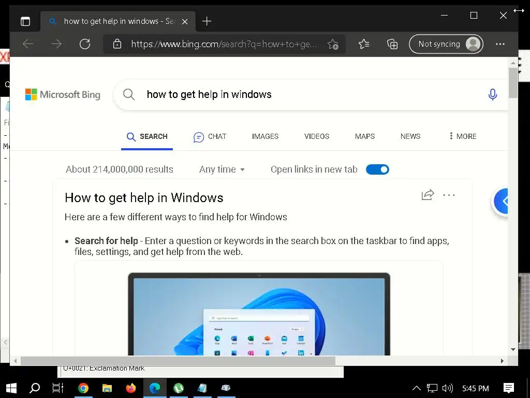Image resolution: width=530 pixels, height=398 pixels.
Task: Go back using the browser back arrow
Action: point(28,44)
